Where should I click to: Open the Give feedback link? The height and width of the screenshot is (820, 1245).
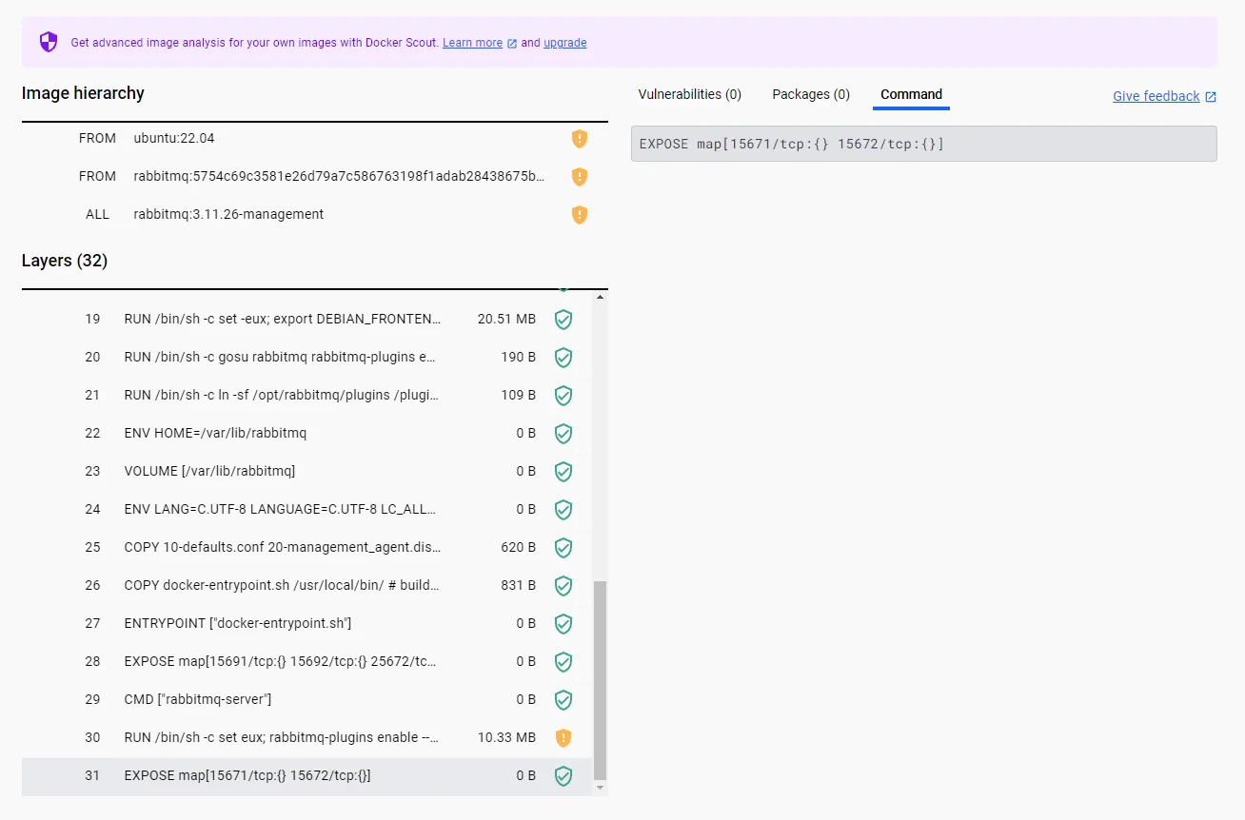[x=1156, y=95]
